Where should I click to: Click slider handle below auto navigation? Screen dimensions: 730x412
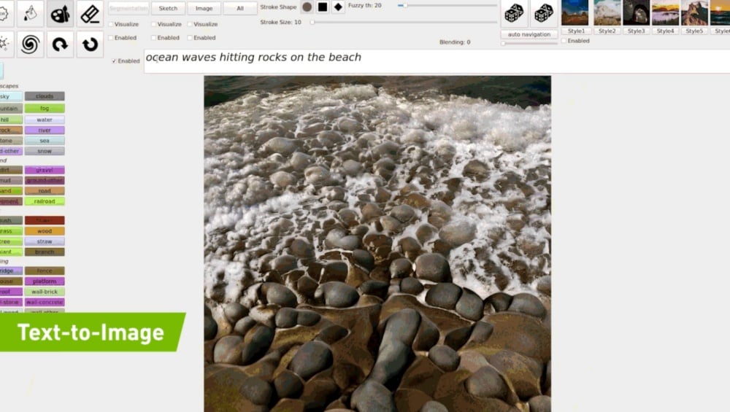point(503,43)
